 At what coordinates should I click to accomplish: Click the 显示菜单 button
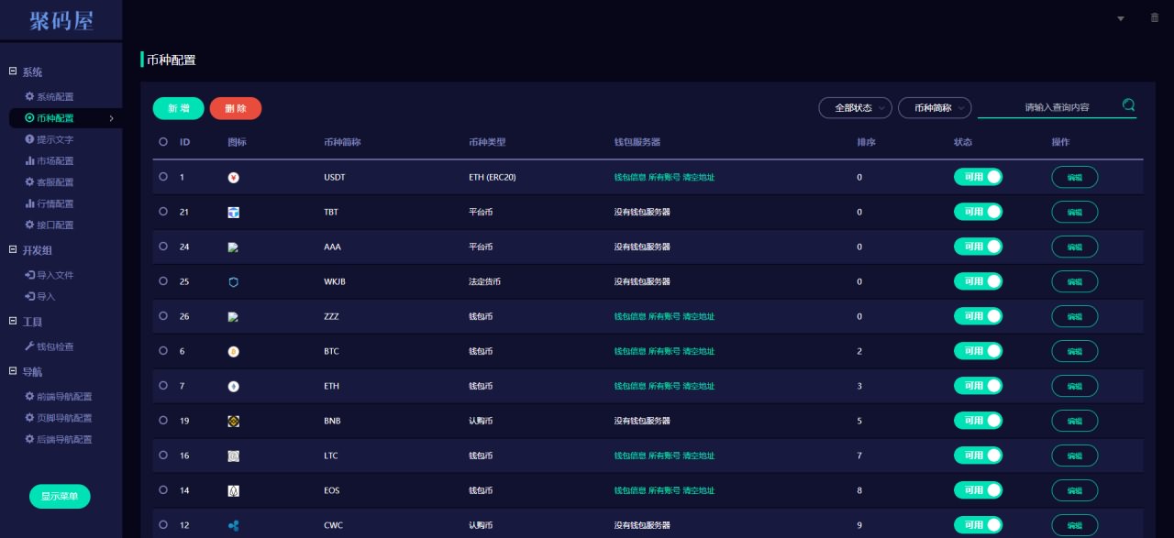point(60,496)
